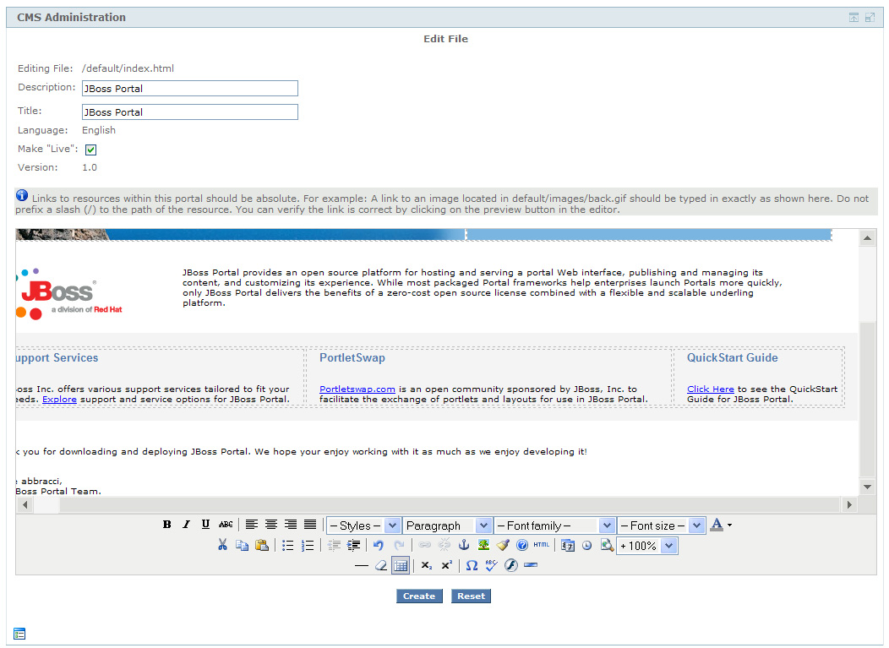Toggle the bulleted list button
Screen dimensions: 889x648
(x=288, y=546)
